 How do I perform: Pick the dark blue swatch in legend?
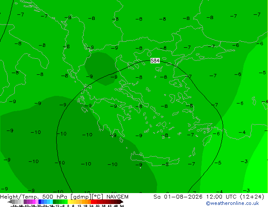point(40,202)
